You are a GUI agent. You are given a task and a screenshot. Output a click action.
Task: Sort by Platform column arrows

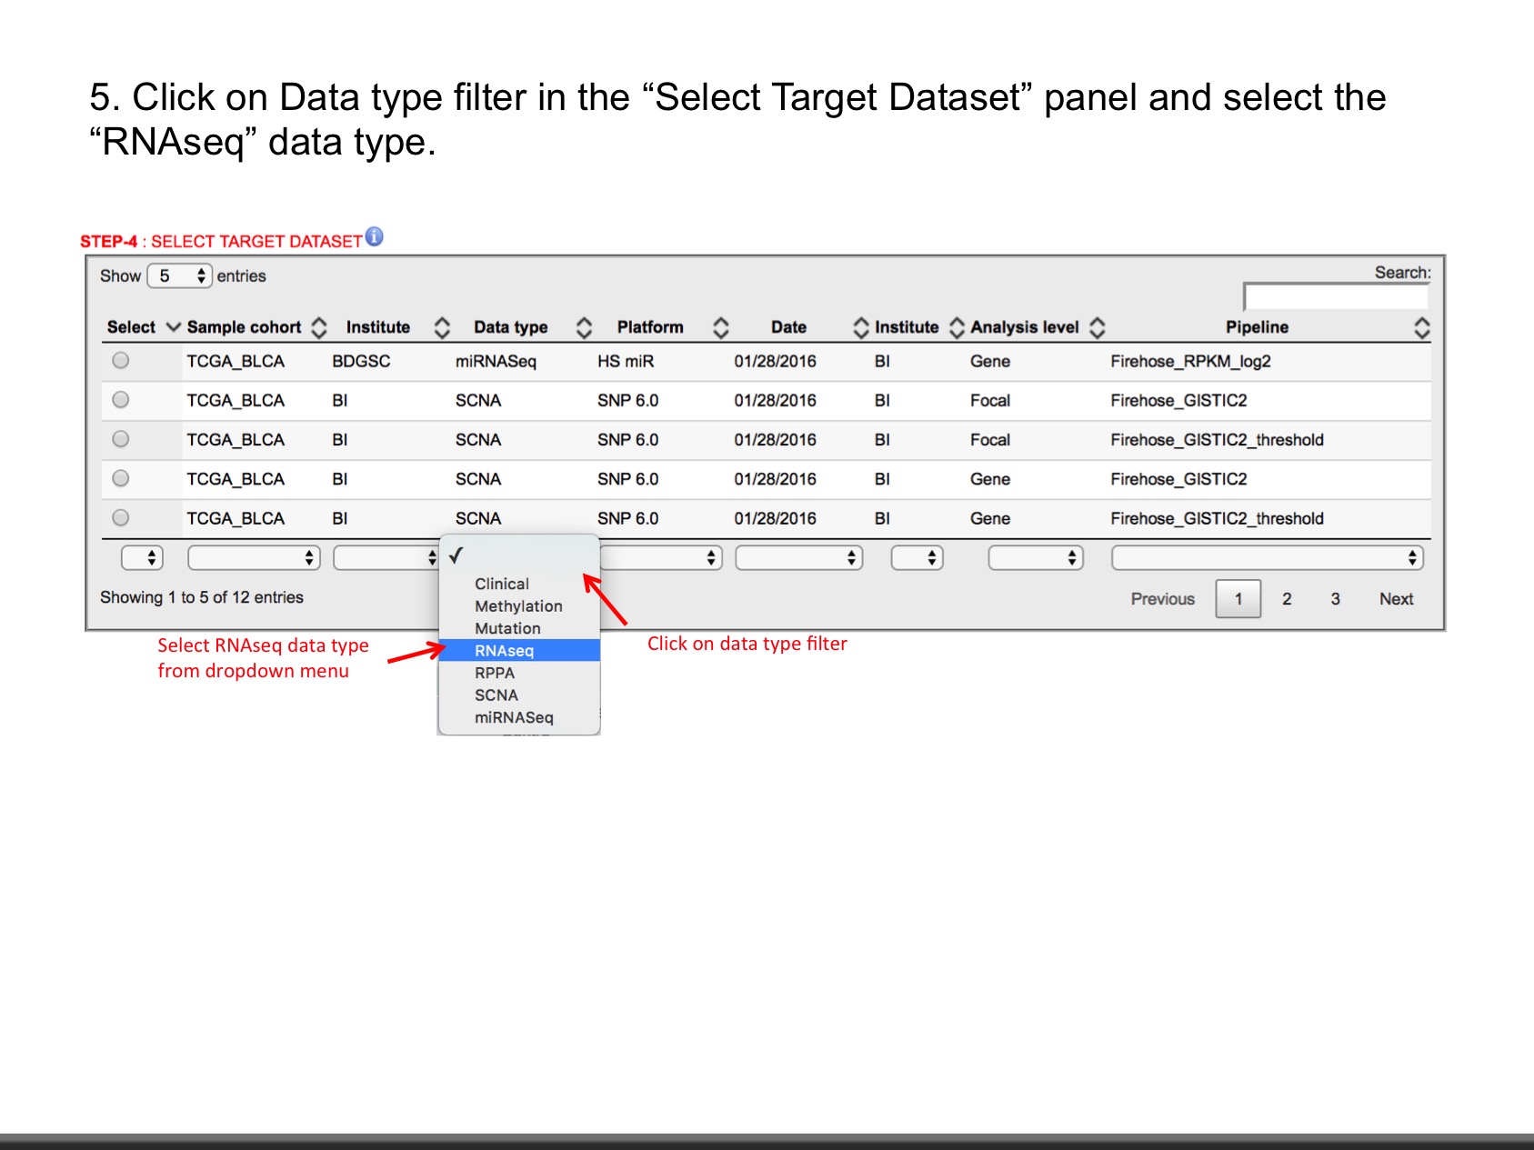point(721,327)
